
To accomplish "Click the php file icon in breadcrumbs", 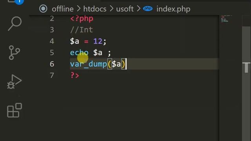I will 147,9.
